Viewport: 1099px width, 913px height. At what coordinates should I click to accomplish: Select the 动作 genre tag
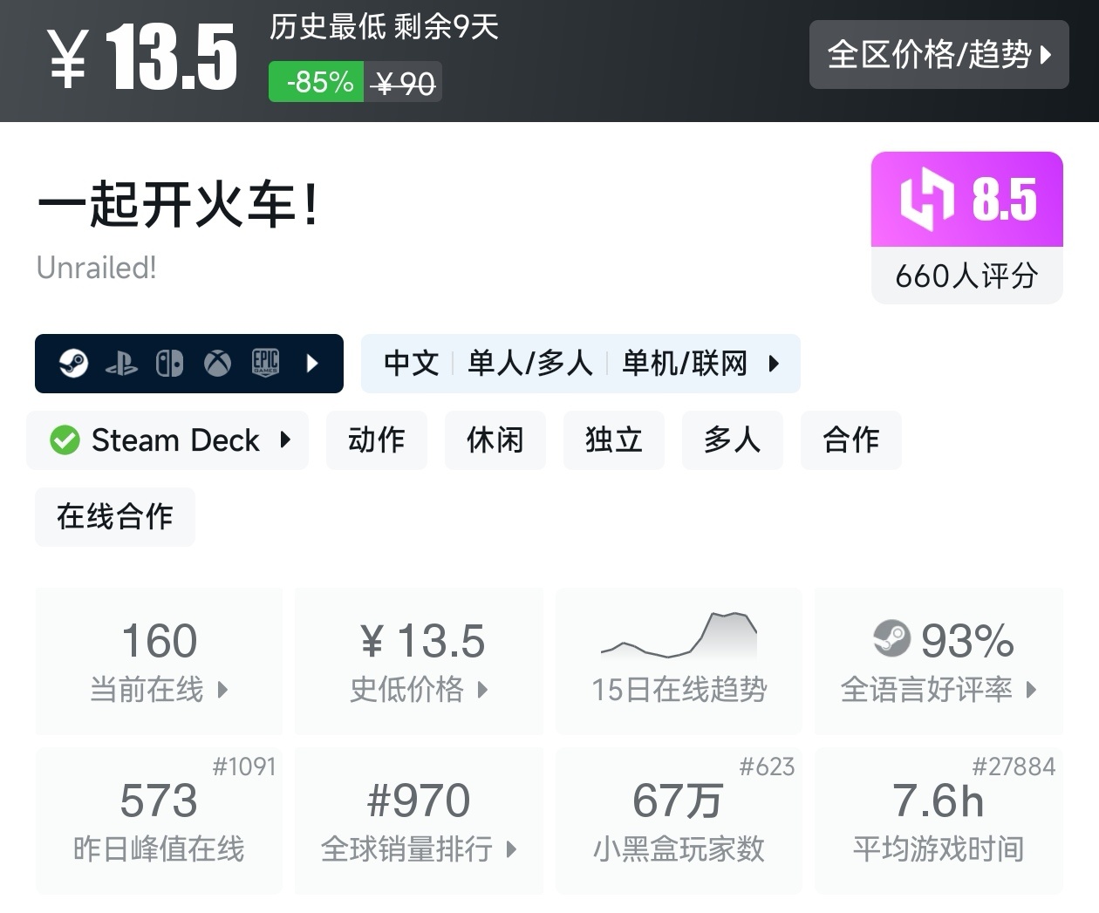pos(376,440)
